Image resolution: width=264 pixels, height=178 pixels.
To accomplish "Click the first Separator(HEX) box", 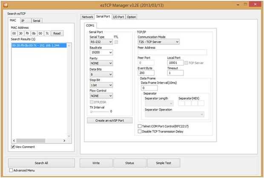I will pos(181,103).
